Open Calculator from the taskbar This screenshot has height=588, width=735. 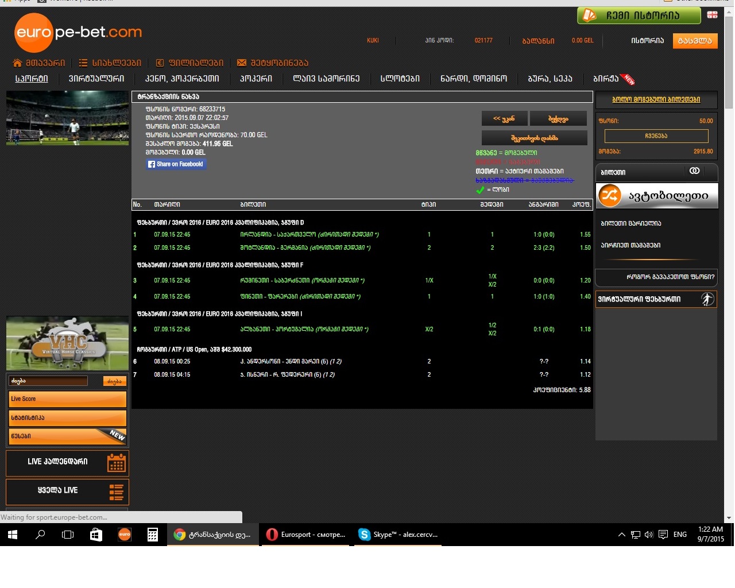pyautogui.click(x=153, y=535)
